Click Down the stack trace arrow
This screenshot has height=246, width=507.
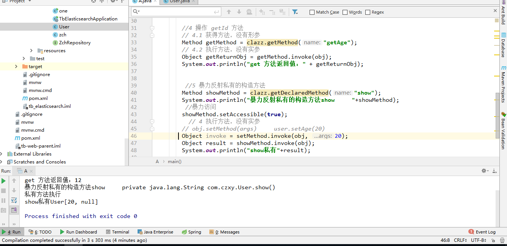pyautogui.click(x=14, y=191)
